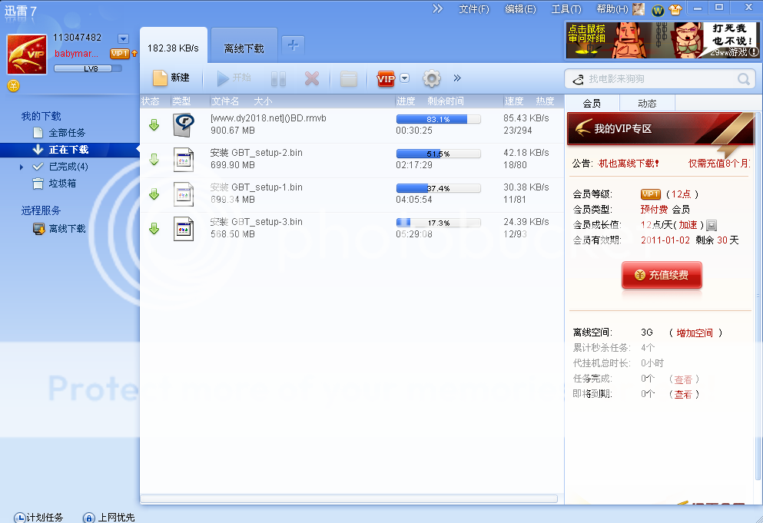
Task: Expand the 已完成(4) tree arrow
Action: pyautogui.click(x=22, y=167)
